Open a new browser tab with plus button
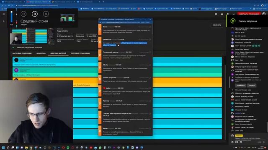Screen dimensions: 268x150 click(x=103, y=2)
